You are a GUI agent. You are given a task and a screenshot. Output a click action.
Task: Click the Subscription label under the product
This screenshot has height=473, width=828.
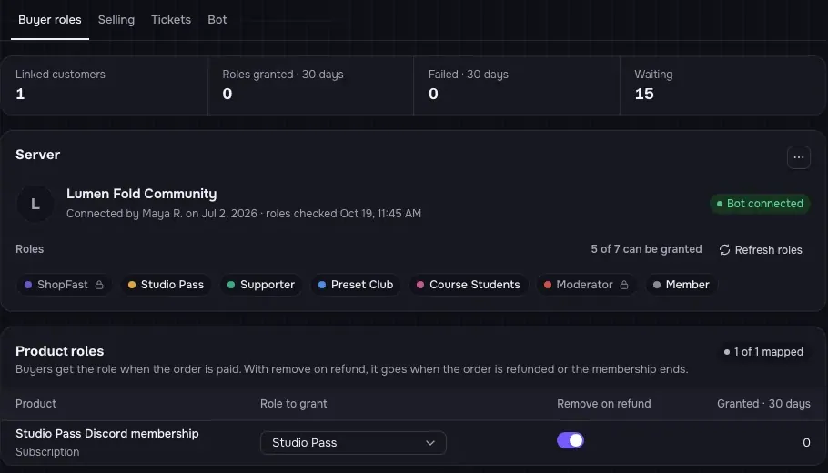click(47, 452)
